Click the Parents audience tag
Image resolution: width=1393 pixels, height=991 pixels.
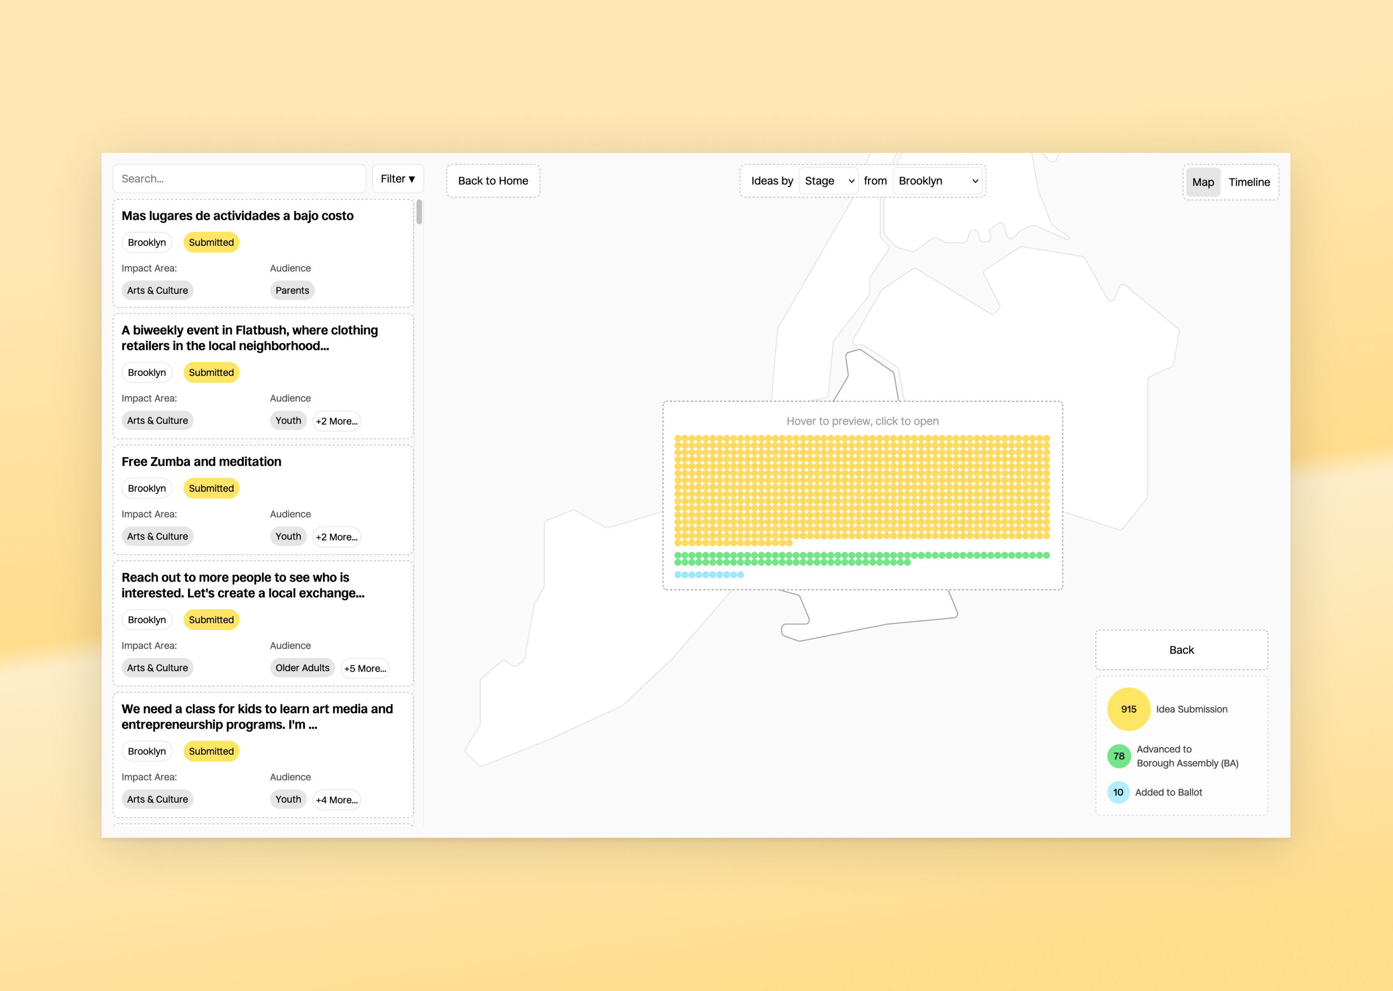coord(292,290)
